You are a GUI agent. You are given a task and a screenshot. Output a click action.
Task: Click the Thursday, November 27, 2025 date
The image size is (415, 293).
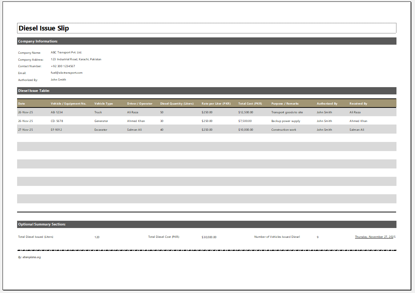click(375, 237)
